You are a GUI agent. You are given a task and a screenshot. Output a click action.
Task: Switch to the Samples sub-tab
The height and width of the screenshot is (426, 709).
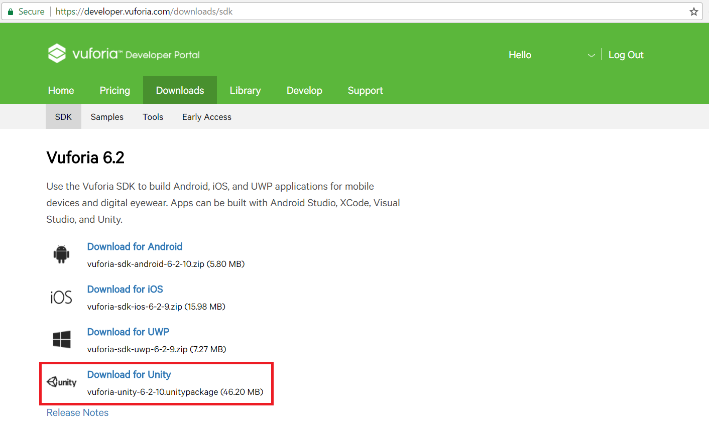click(x=107, y=117)
